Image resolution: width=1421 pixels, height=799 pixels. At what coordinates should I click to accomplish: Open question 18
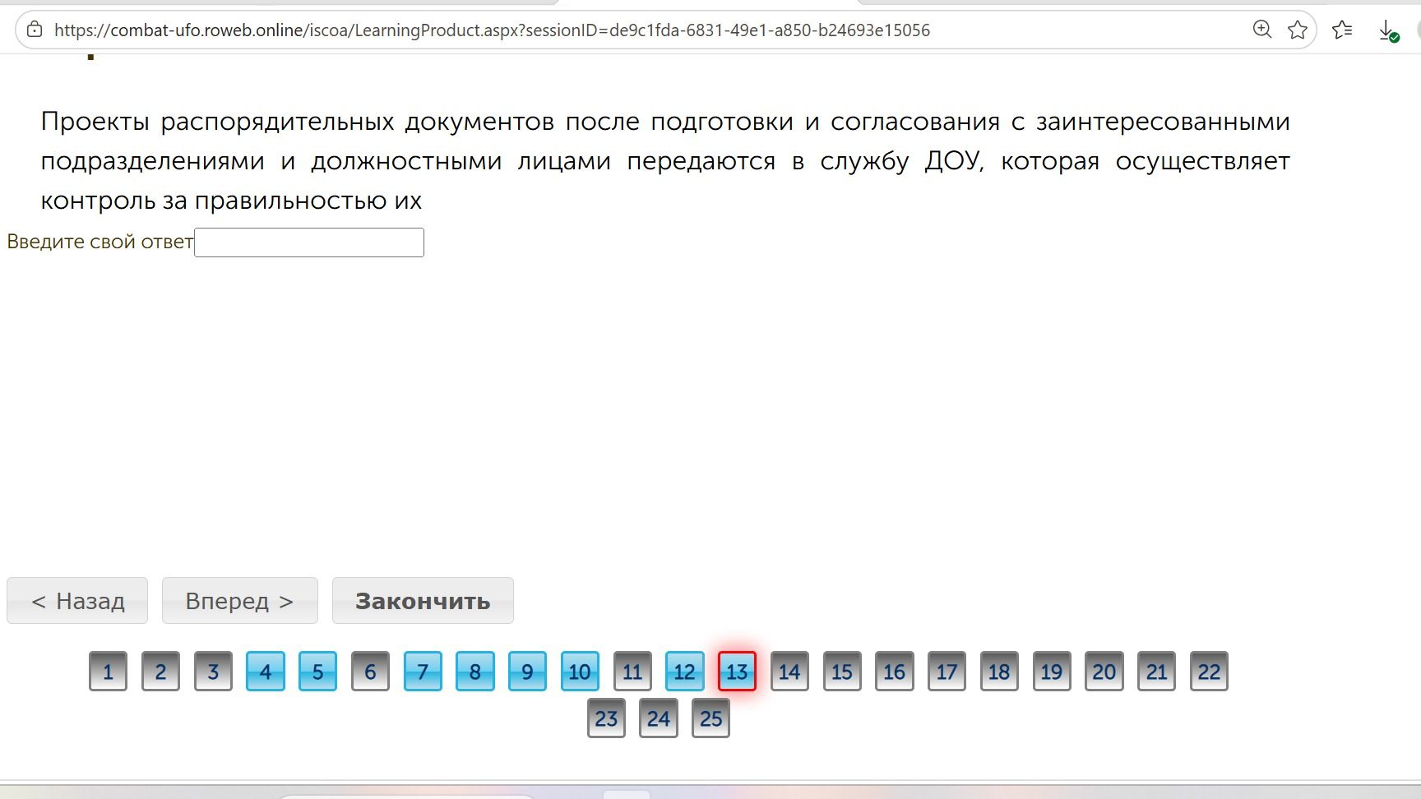[x=999, y=672]
